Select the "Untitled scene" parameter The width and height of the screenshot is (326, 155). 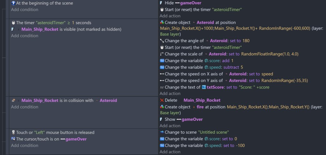[x=213, y=132]
